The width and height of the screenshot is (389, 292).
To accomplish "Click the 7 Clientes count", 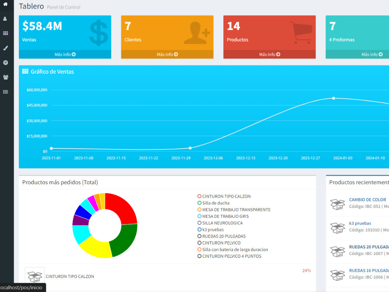I will (128, 26).
